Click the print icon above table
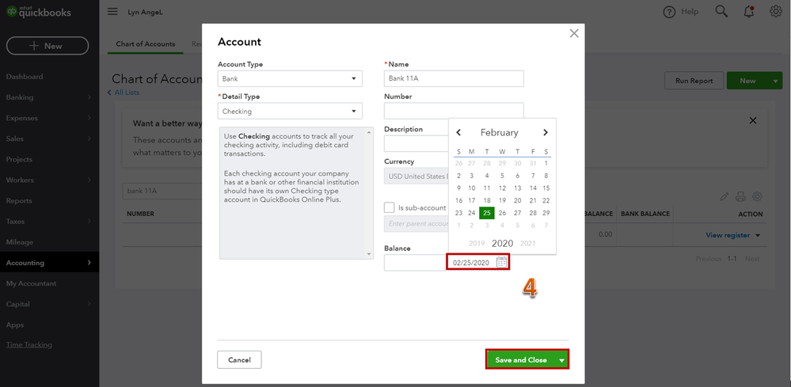 tap(740, 196)
